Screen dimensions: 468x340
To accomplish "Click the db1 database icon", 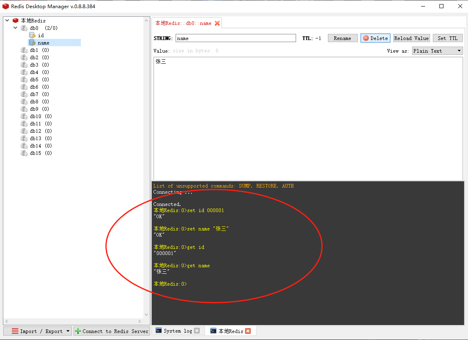I will coord(24,50).
